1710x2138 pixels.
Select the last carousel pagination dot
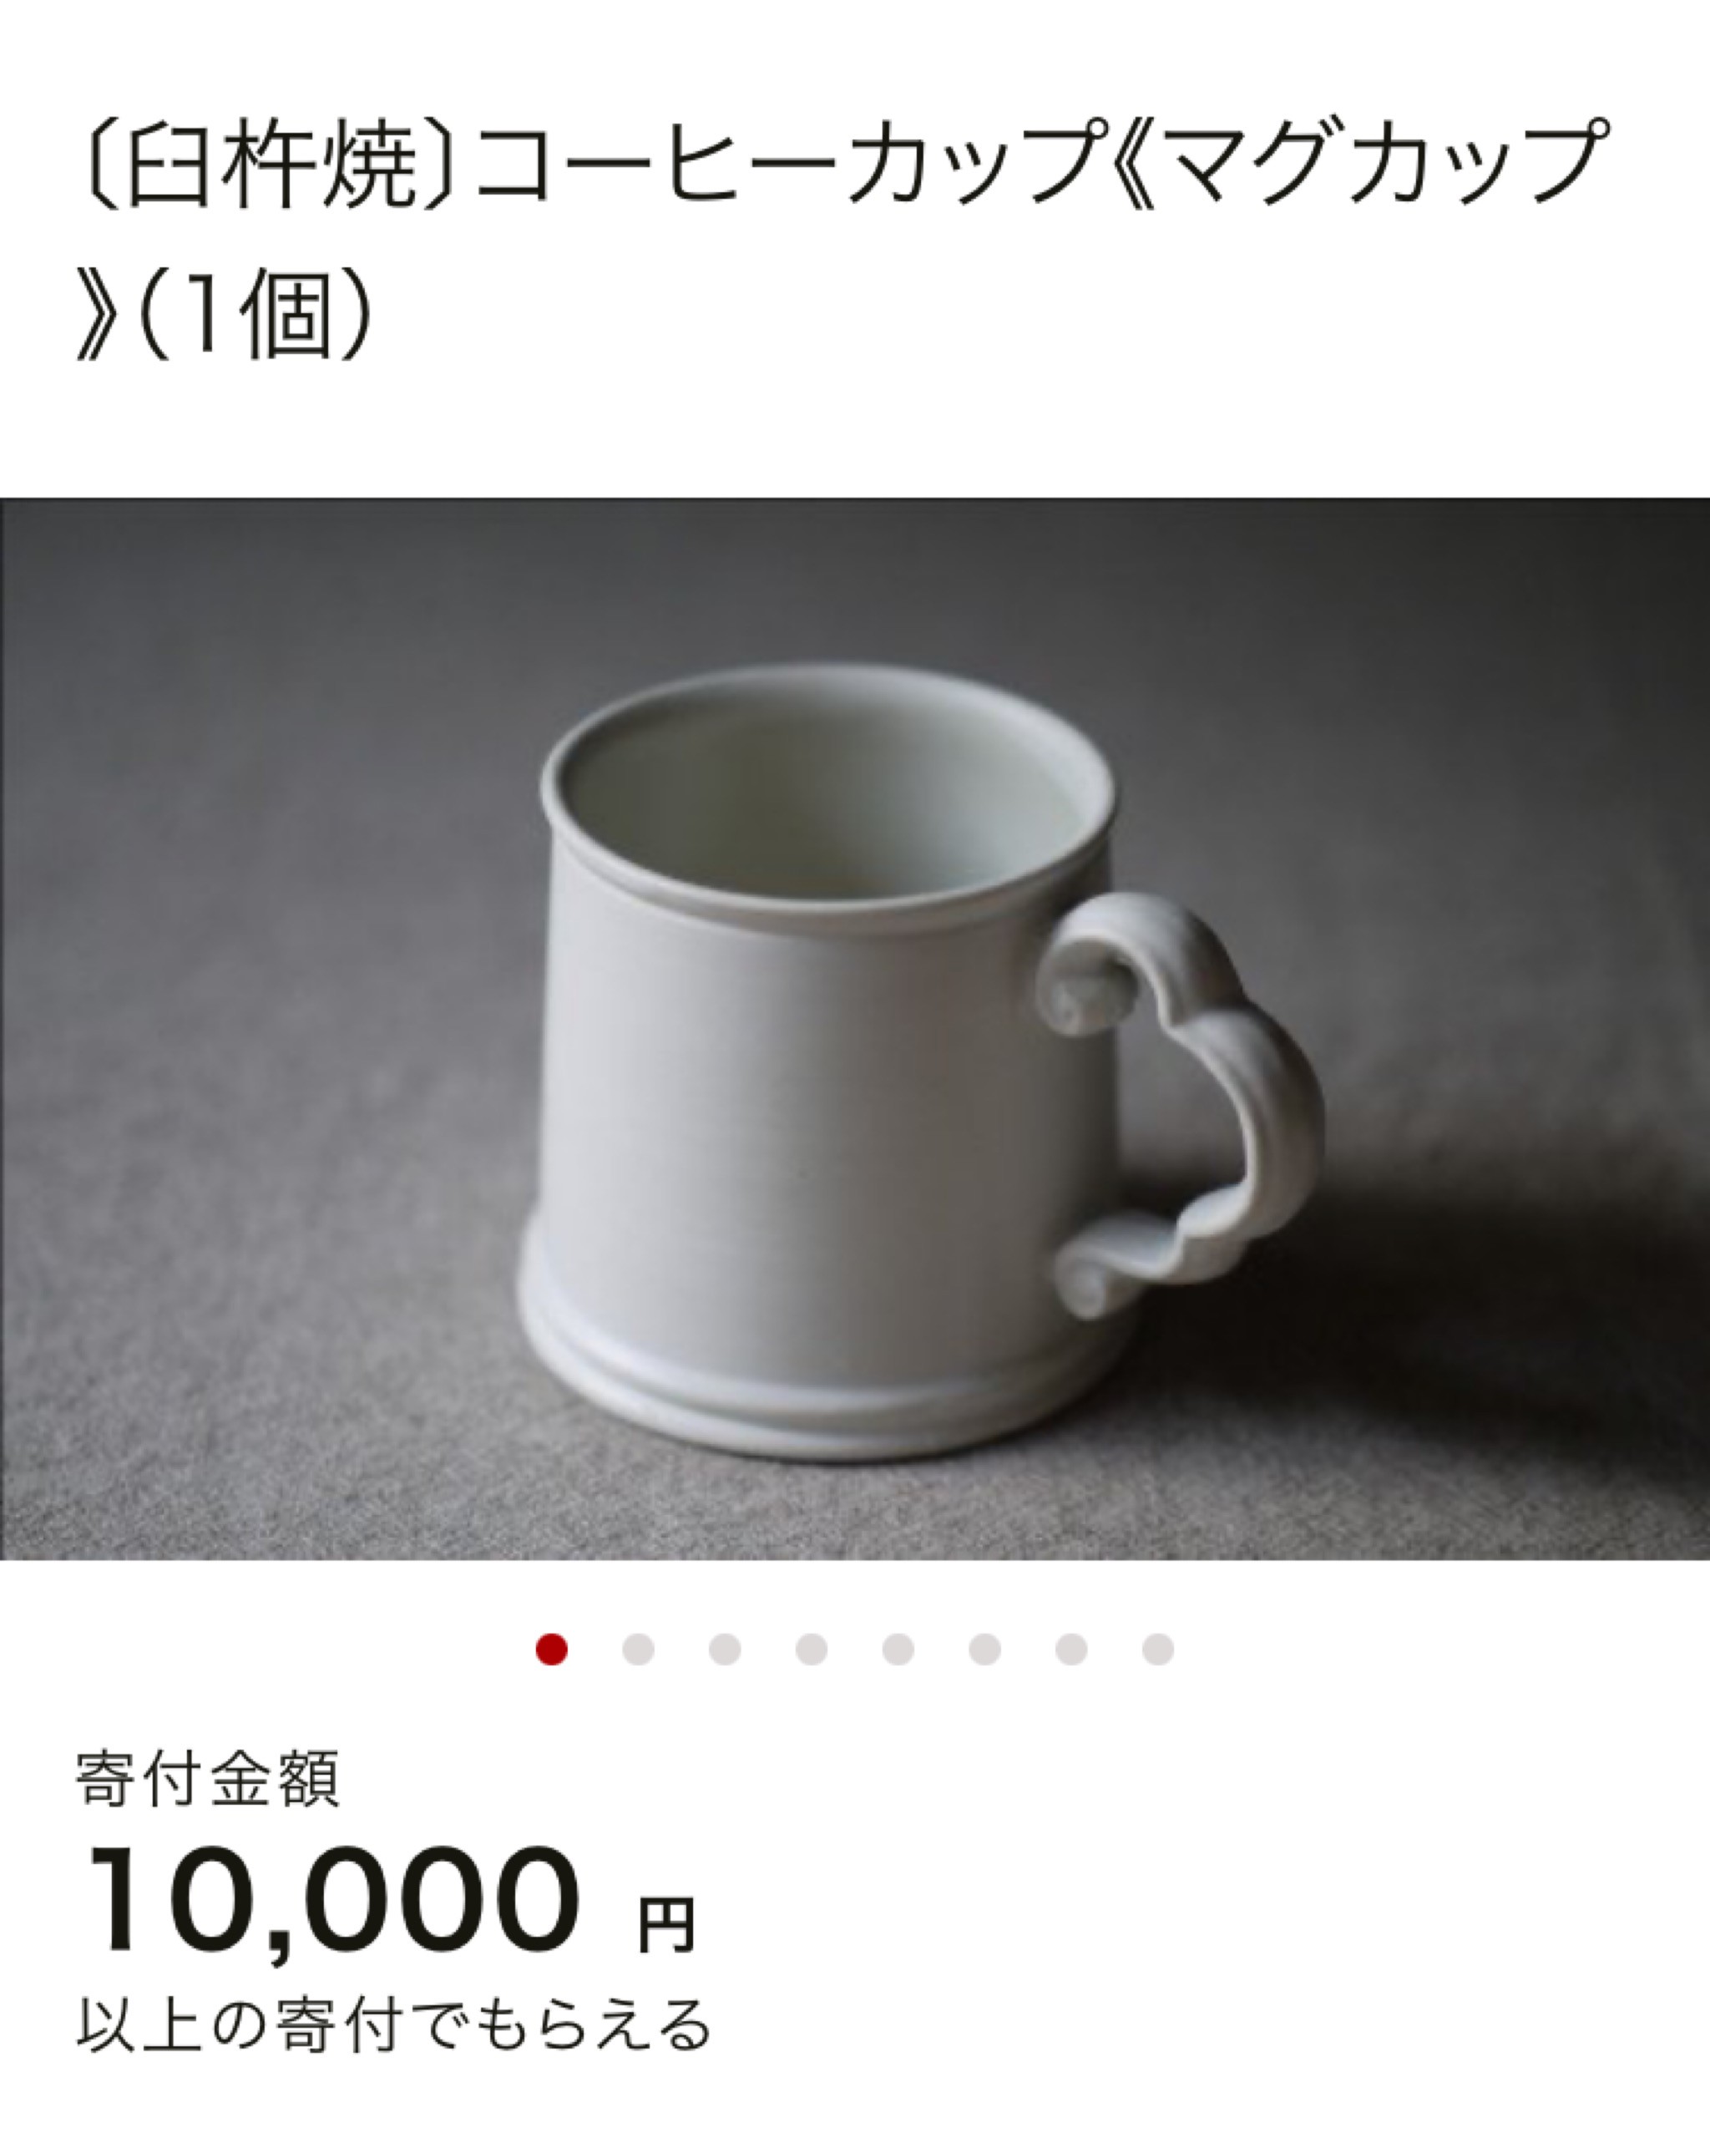pyautogui.click(x=1158, y=1649)
